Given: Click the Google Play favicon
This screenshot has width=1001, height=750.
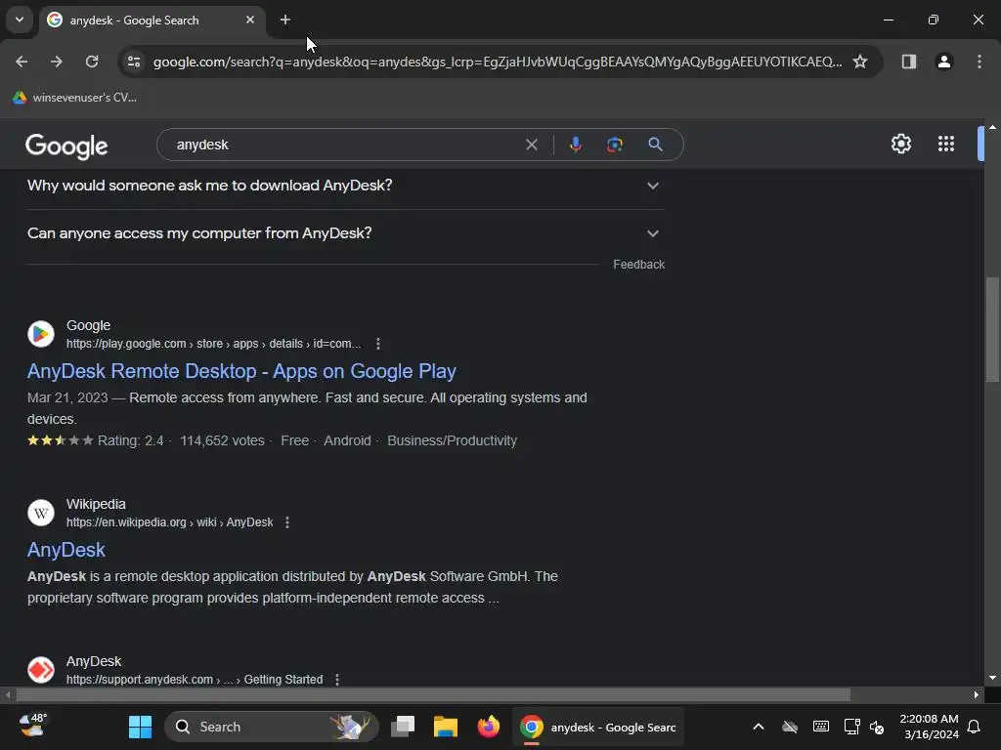Looking at the screenshot, I should tap(41, 334).
